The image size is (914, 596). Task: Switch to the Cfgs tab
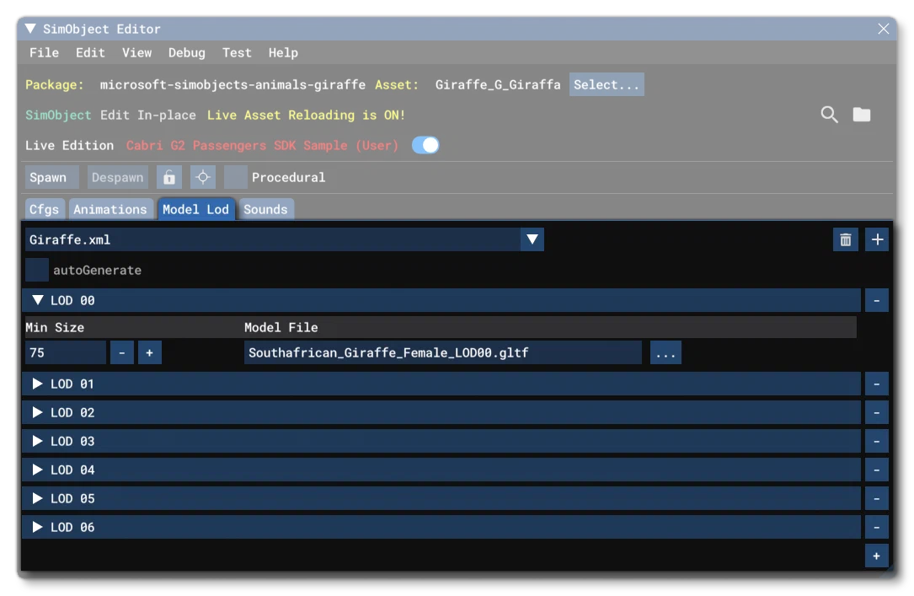point(45,209)
